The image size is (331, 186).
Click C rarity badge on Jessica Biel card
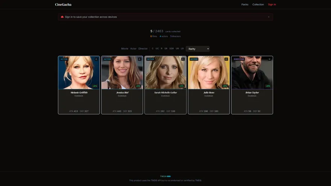coord(140,59)
